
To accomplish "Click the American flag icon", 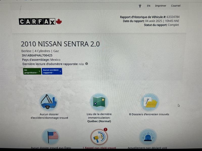I will (x=51, y=137).
